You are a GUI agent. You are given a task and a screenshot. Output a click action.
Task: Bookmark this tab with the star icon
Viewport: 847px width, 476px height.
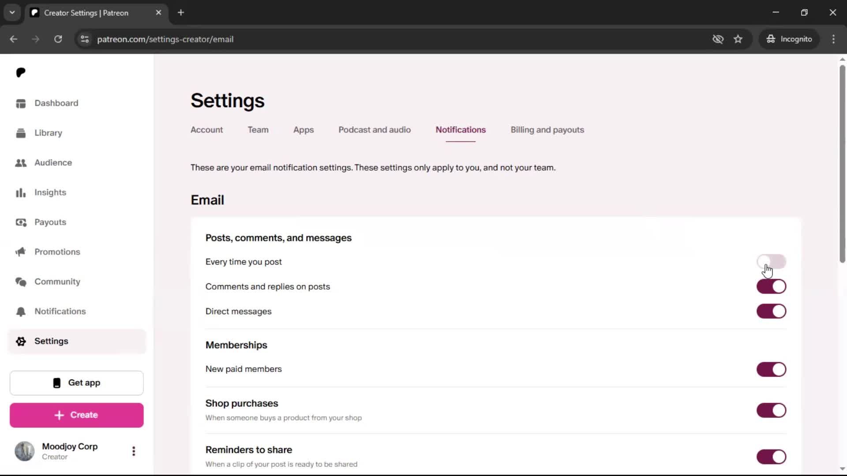(738, 39)
